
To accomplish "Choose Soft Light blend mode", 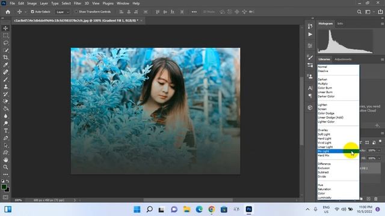I will pos(338,134).
